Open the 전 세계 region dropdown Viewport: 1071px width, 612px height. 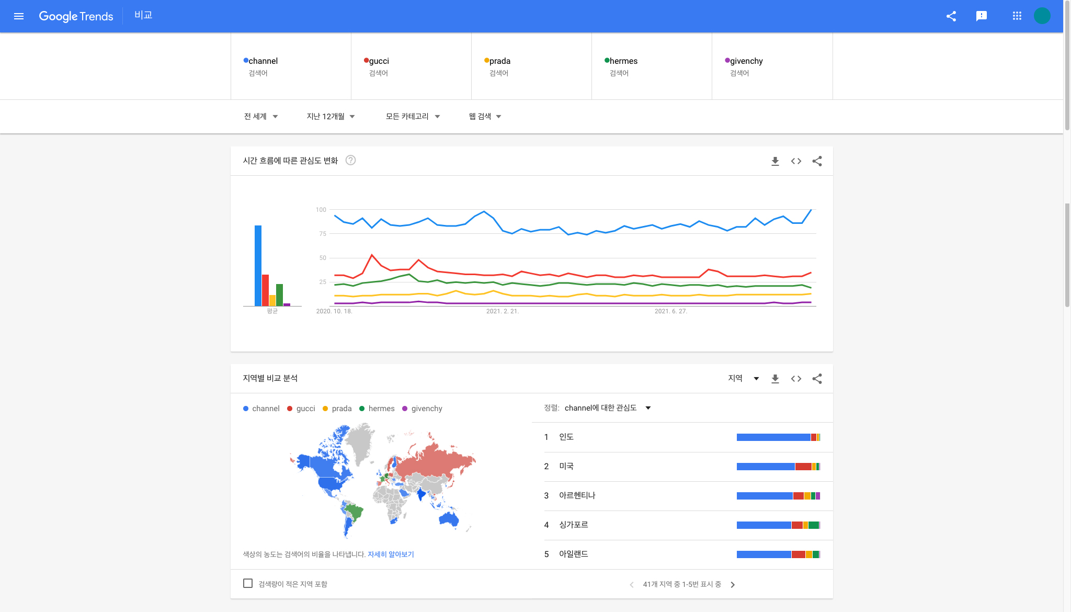[261, 117]
